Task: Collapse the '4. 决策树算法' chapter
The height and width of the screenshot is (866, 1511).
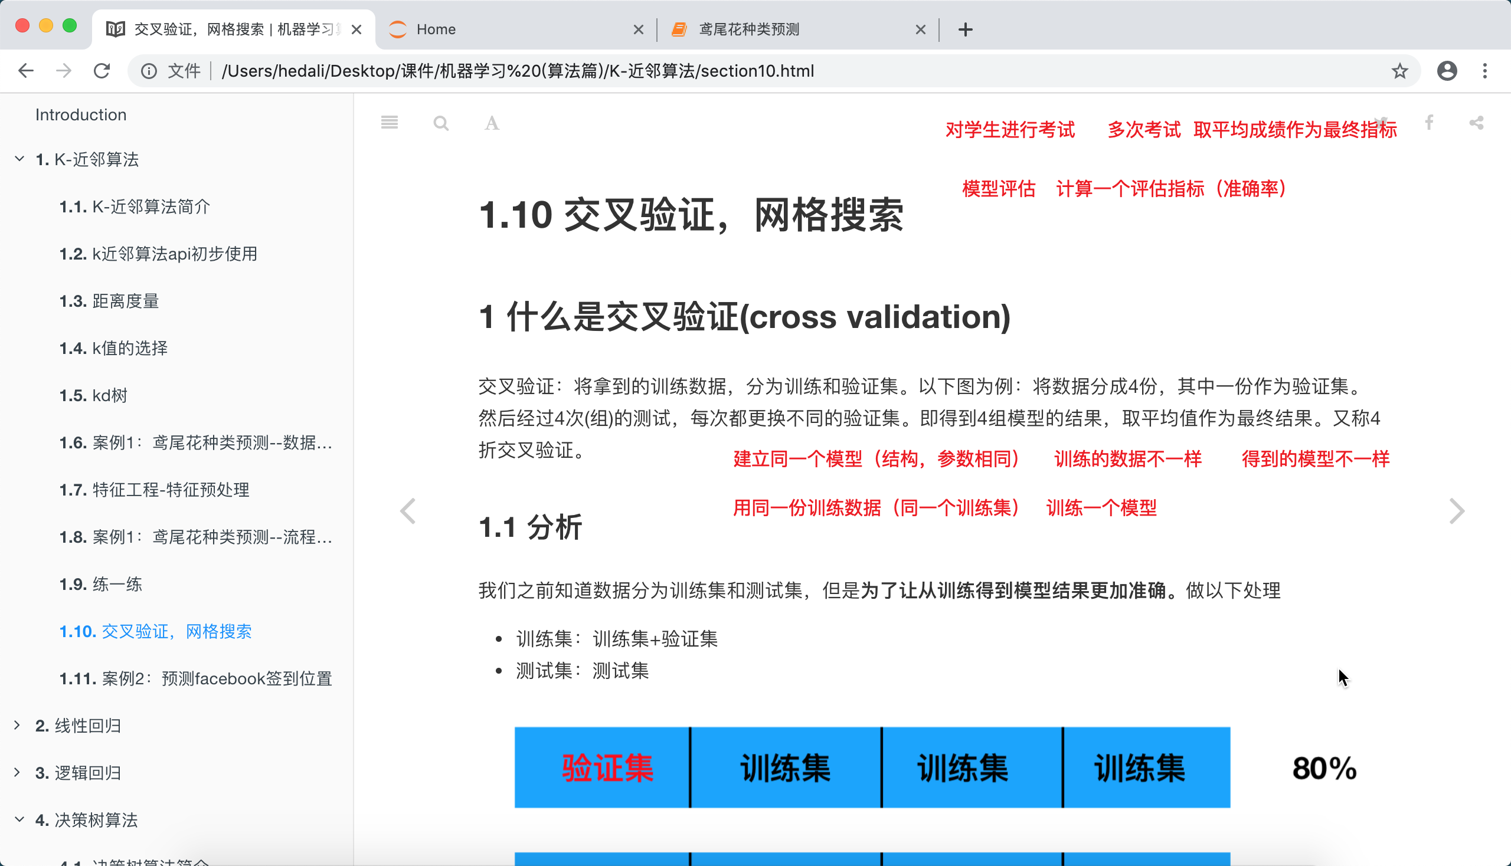Action: coord(19,819)
